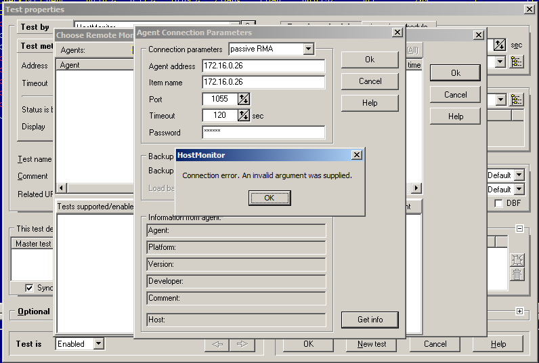Click the agents list scroll-right arrow

[x=416, y=188]
